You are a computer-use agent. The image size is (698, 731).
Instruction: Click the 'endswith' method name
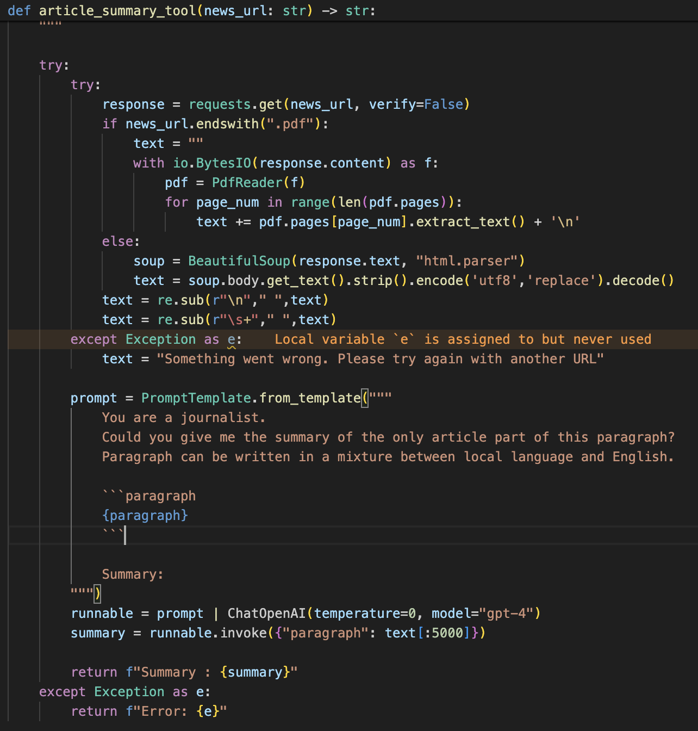click(x=228, y=124)
